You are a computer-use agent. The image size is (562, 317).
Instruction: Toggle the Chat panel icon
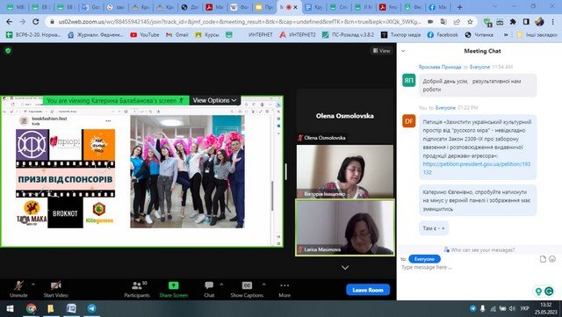[209, 285]
